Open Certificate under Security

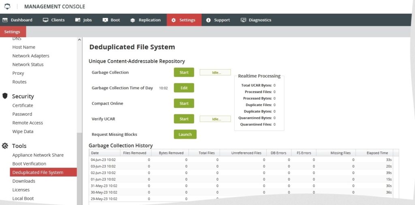[23, 106]
